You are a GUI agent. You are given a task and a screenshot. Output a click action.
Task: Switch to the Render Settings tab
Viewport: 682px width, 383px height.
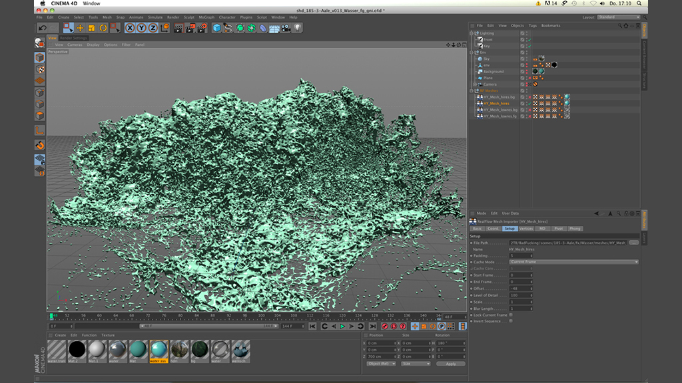[x=73, y=39]
